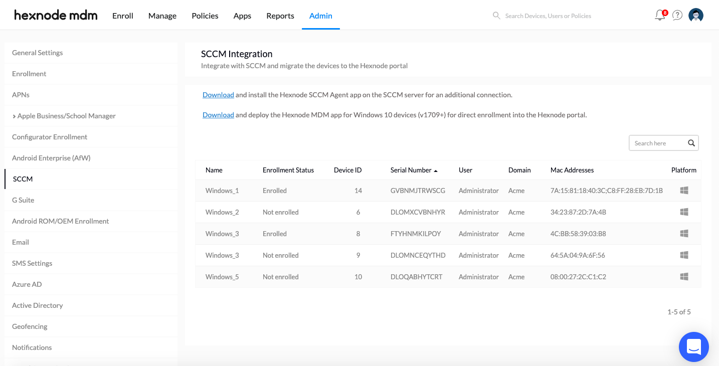
Task: Open Configurator Enrollment
Action: click(x=91, y=137)
